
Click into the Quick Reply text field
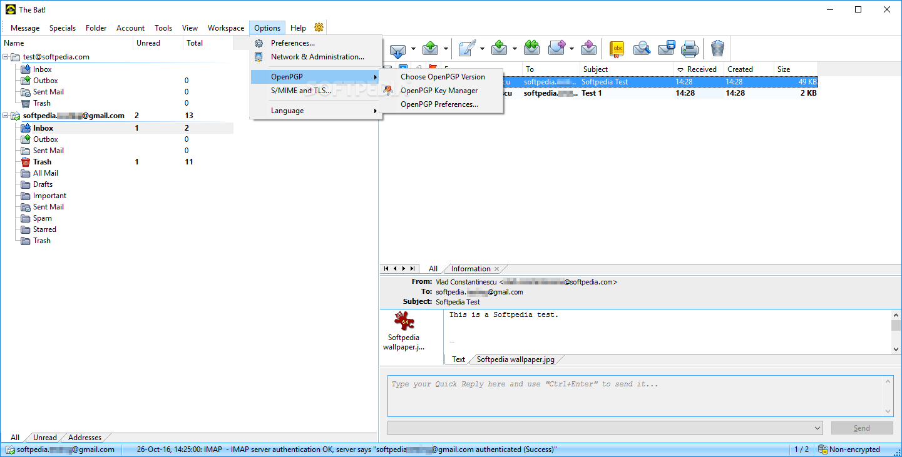coord(635,396)
